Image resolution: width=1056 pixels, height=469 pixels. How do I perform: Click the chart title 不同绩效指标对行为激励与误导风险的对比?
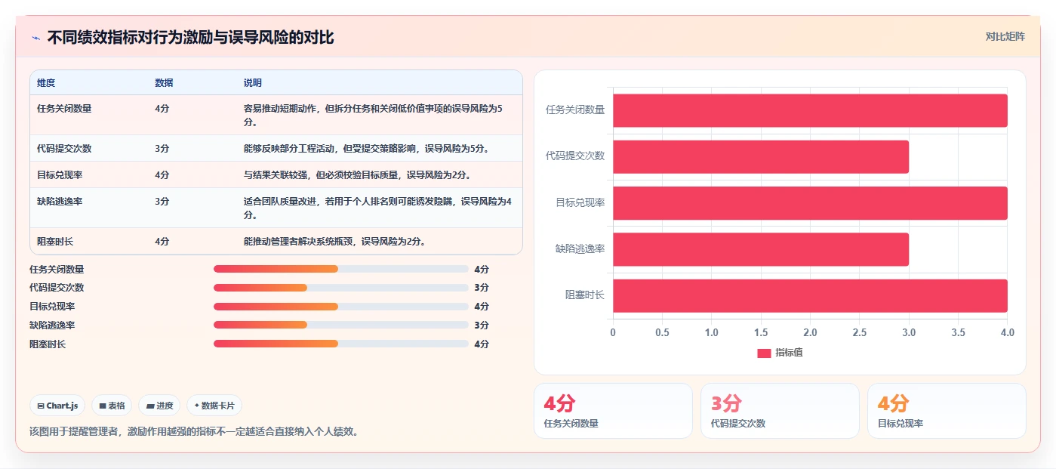pos(190,38)
